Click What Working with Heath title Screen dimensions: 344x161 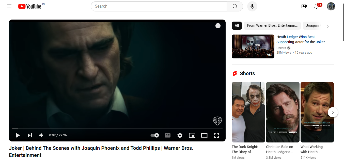(311, 149)
